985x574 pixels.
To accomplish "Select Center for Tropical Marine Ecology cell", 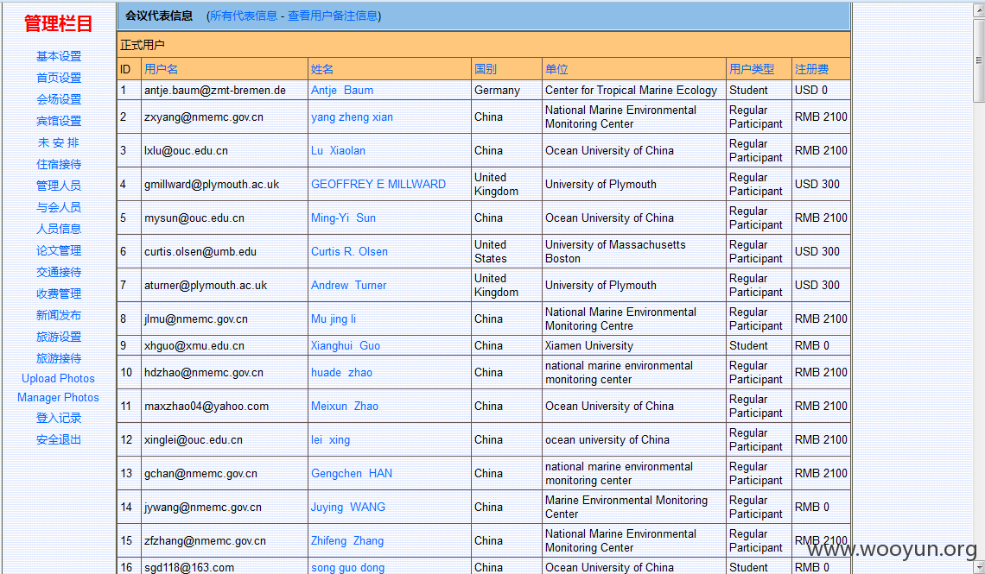I will tap(633, 91).
